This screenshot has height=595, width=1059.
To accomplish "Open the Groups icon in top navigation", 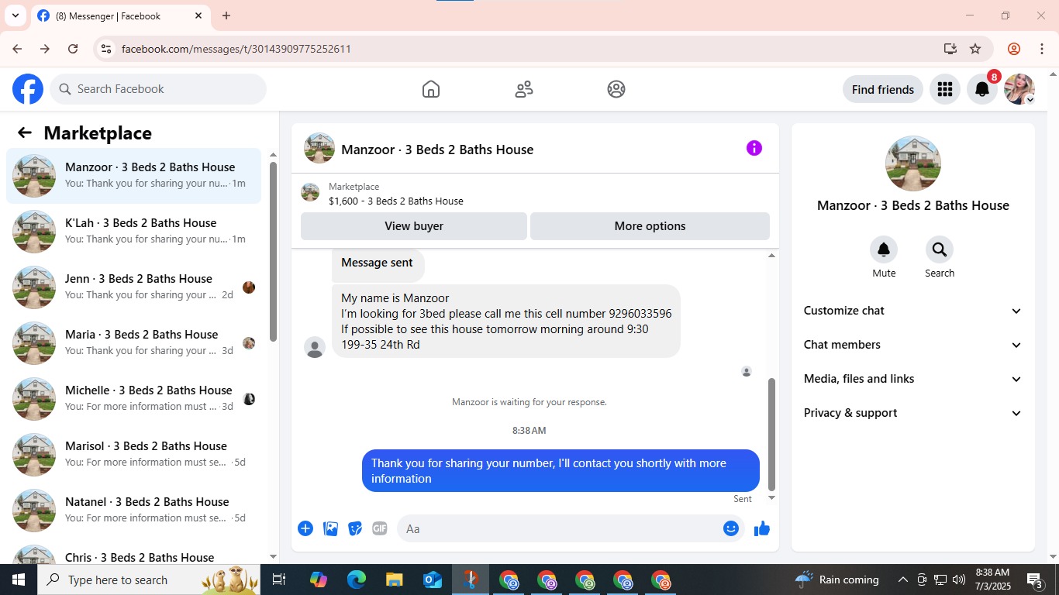I will [x=616, y=89].
